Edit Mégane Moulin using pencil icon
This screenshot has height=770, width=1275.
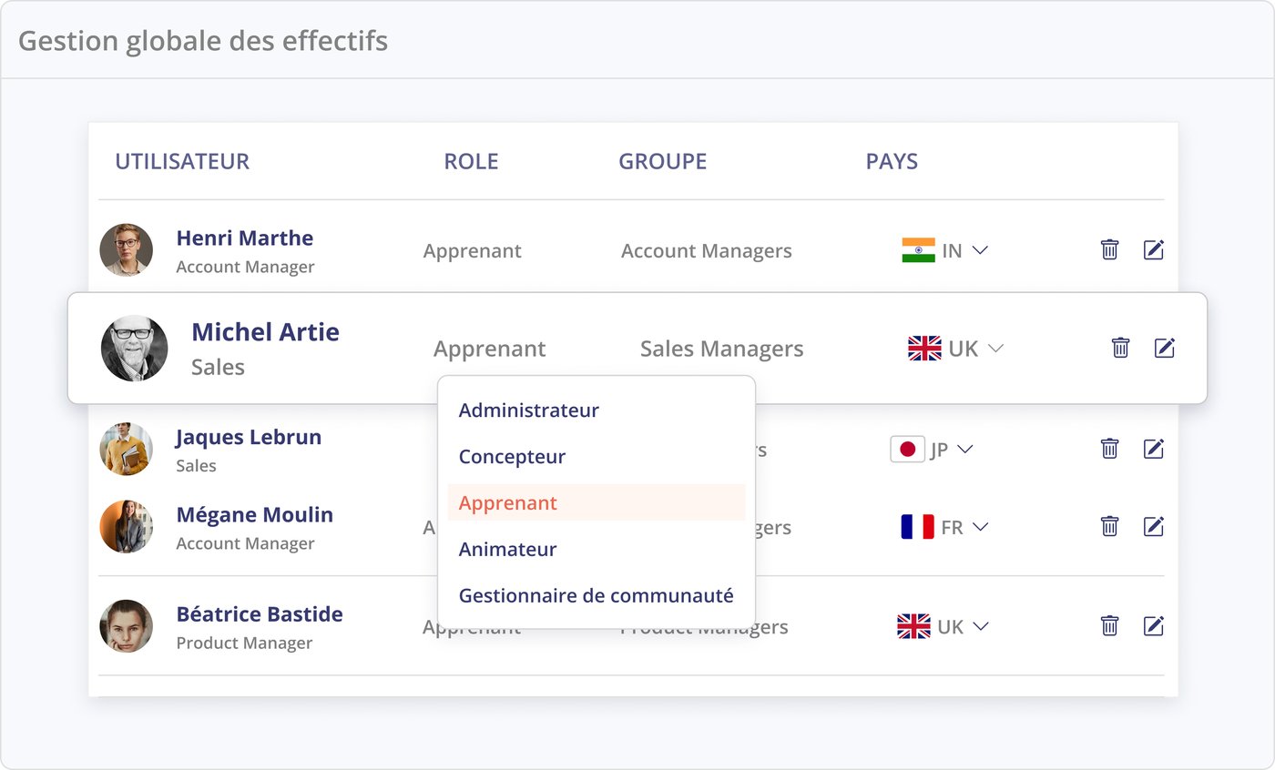pyautogui.click(x=1154, y=526)
